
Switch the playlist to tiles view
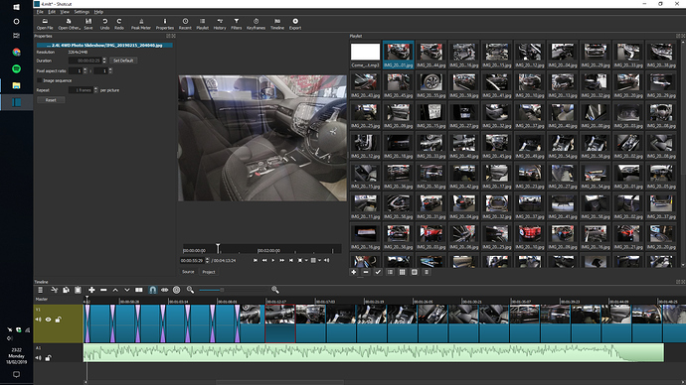point(402,272)
